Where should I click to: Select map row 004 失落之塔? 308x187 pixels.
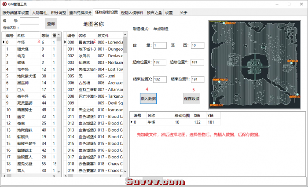pos(93,70)
